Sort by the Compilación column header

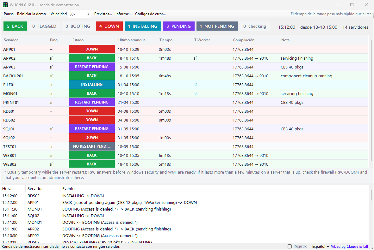(x=244, y=40)
